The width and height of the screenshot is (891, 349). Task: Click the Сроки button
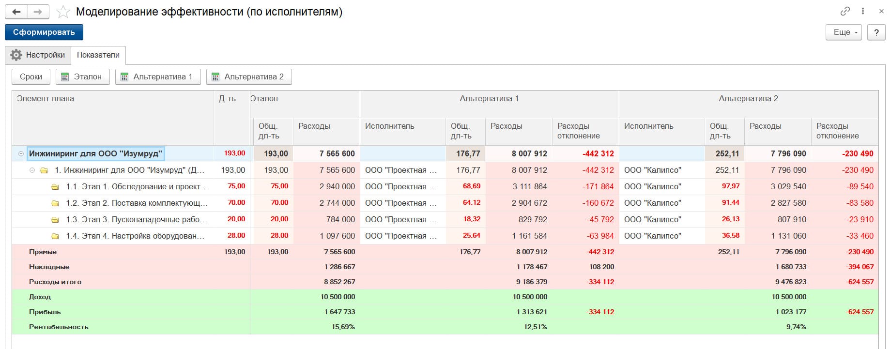pyautogui.click(x=31, y=77)
